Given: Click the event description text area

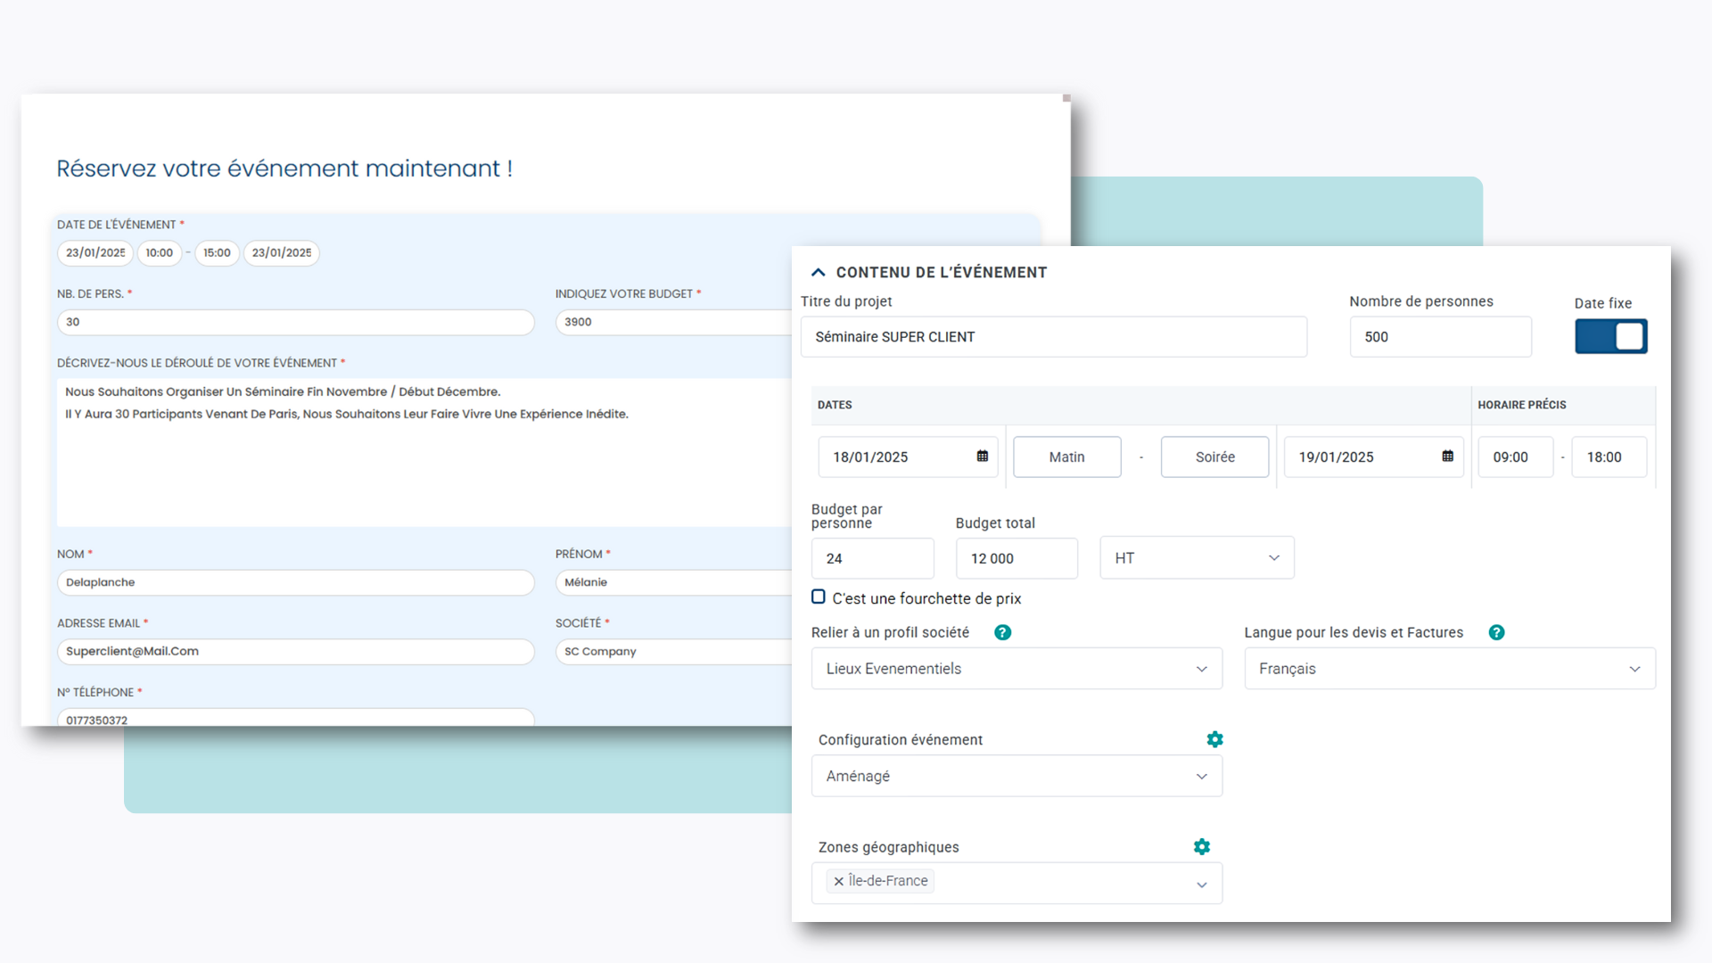Looking at the screenshot, I should click(424, 452).
